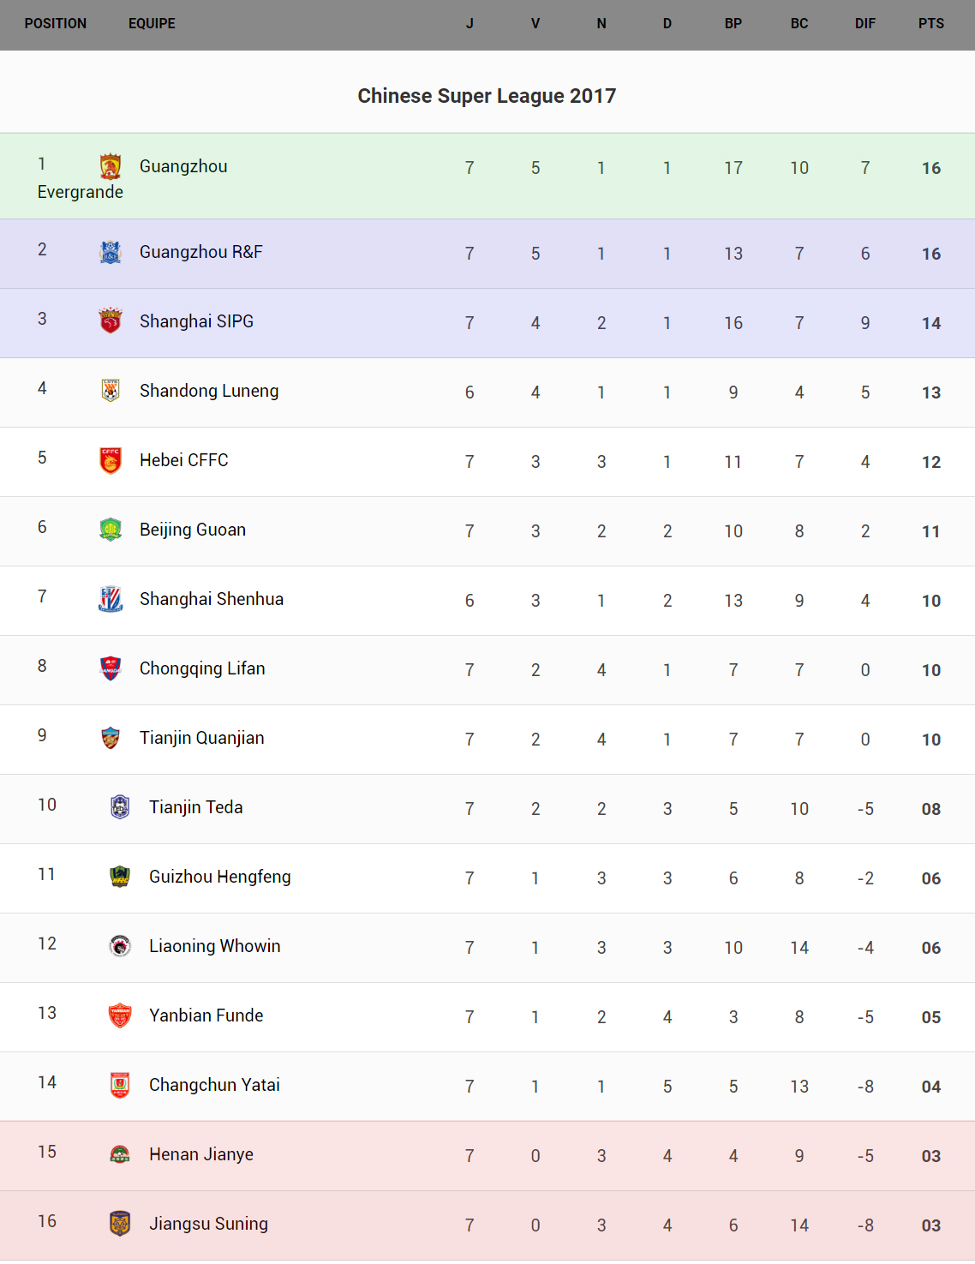Click the Shandong Luneng club badge

coord(111,391)
